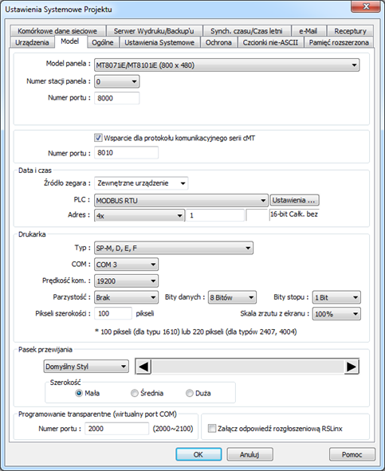Open the Ustawienia Systemowe tab
The image size is (385, 471).
(159, 42)
